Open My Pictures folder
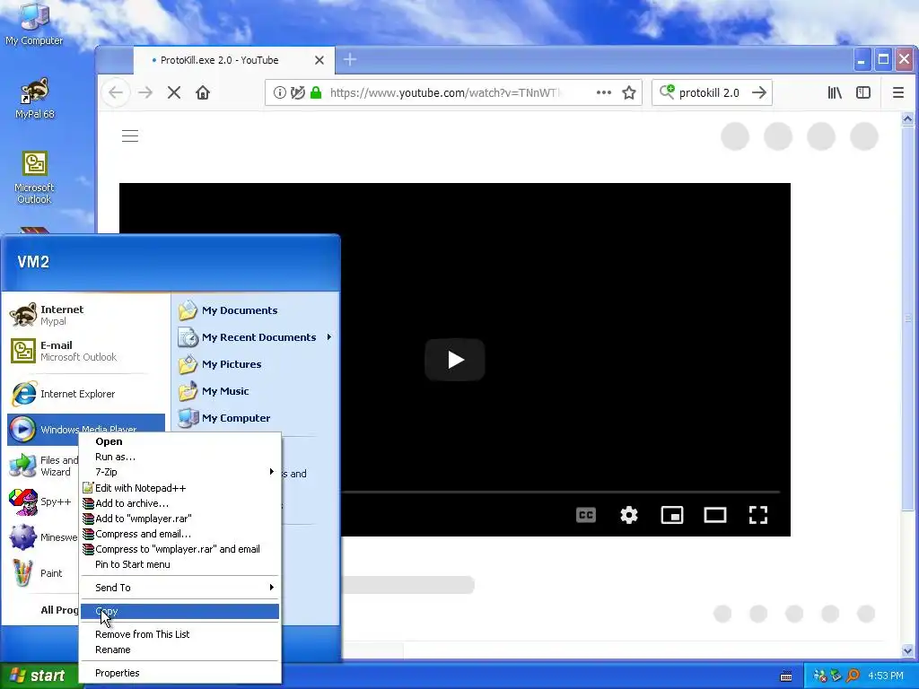Screen dimensions: 919x689 pos(256,364)
